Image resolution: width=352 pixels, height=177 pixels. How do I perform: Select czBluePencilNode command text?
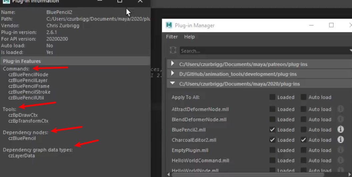pos(28,74)
